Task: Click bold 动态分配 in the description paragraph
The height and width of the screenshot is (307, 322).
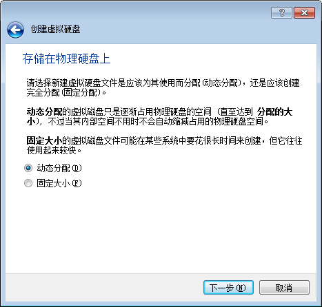Action: click(44, 112)
